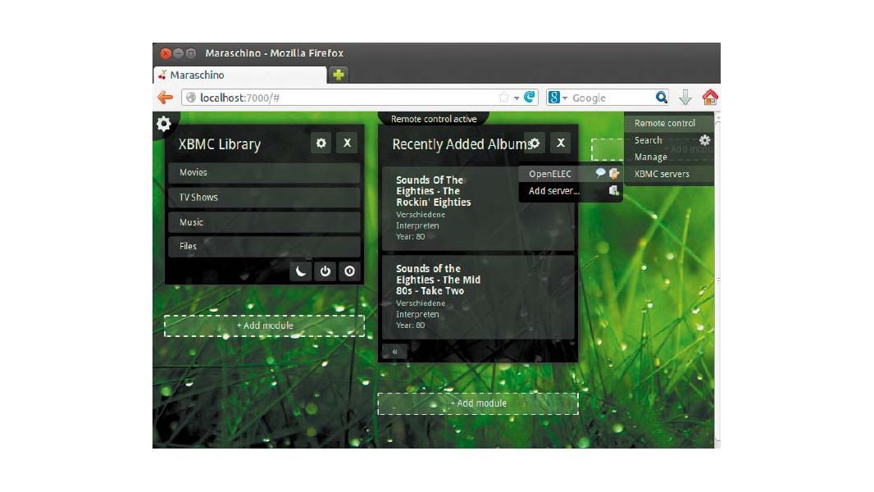Click the gear icon beside Search menu entry
The height and width of the screenshot is (492, 874).
(704, 140)
